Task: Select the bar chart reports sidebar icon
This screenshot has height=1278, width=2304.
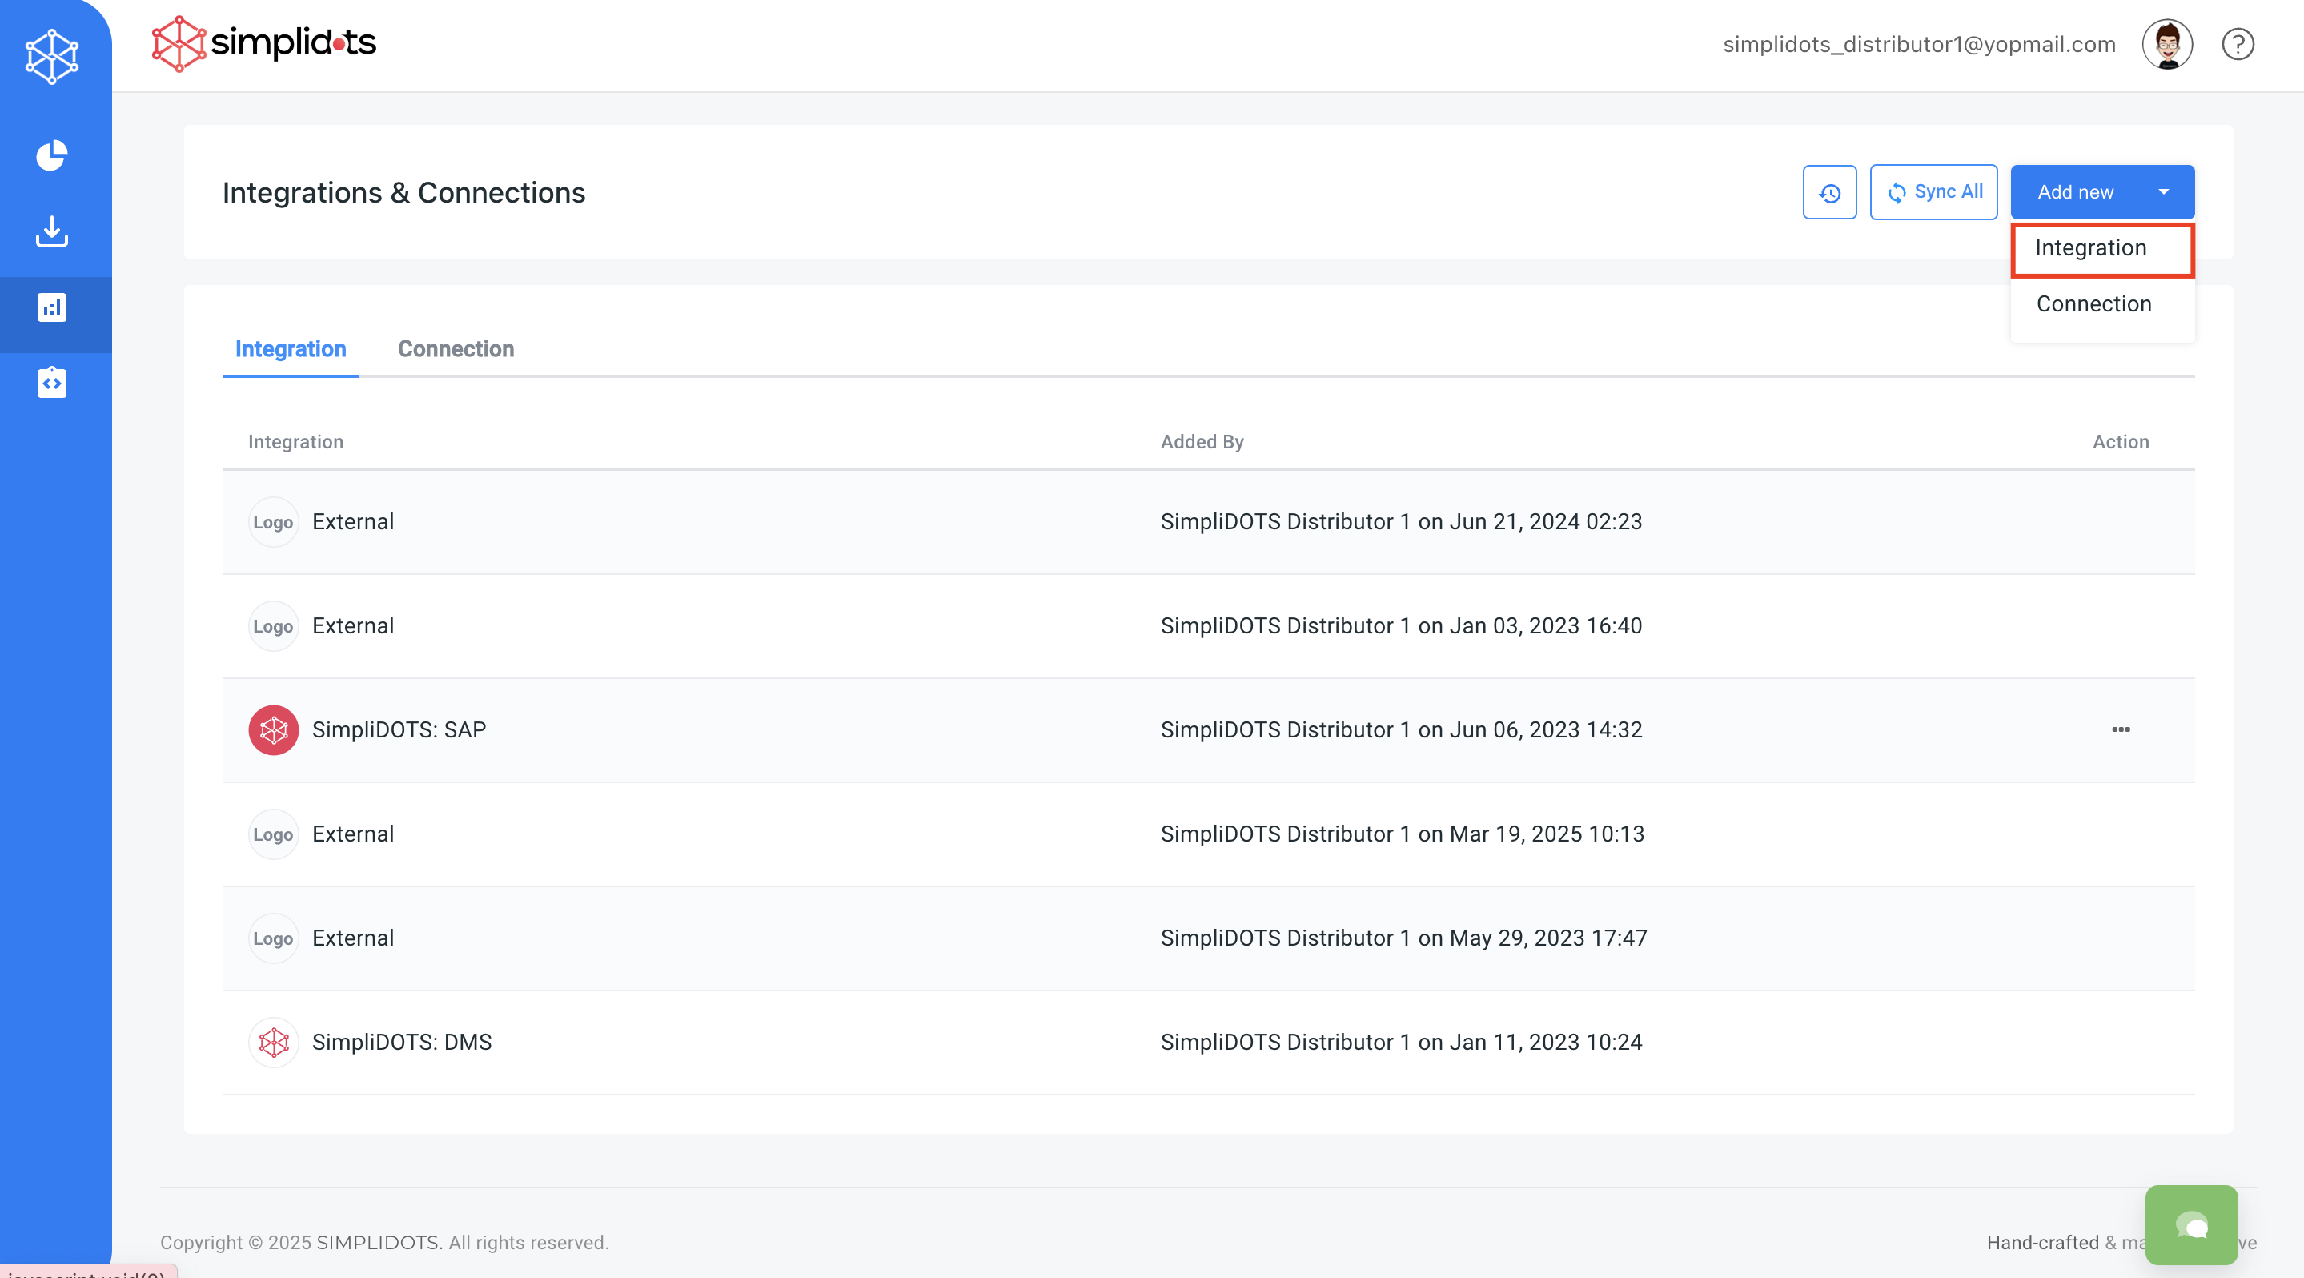Action: pos(52,307)
